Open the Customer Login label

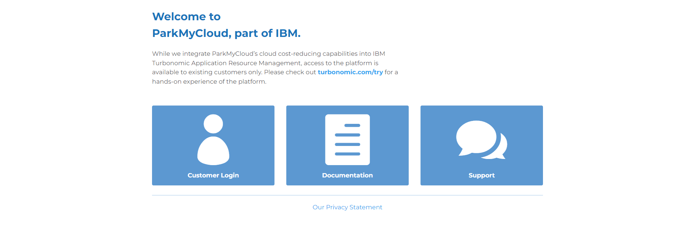point(213,175)
